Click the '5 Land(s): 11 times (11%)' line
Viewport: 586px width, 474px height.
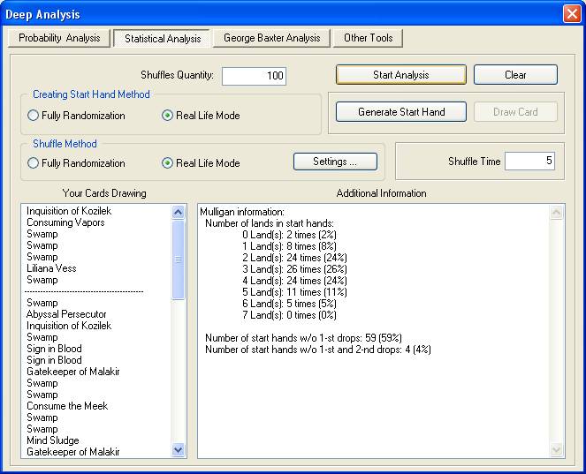click(x=294, y=292)
